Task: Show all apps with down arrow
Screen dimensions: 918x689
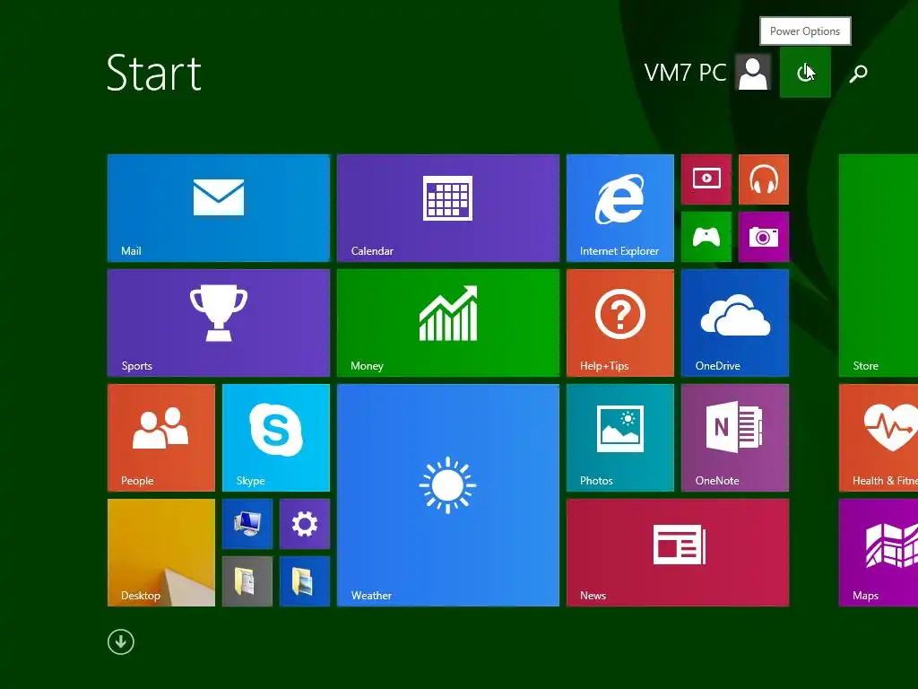Action: pyautogui.click(x=121, y=642)
